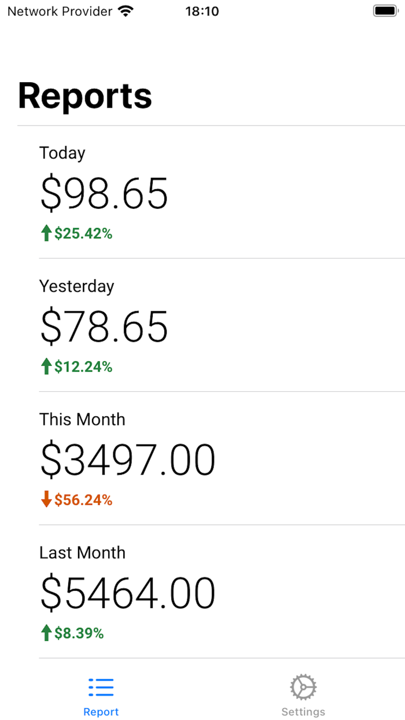Click the orange down arrow beside $56.24%
The image size is (405, 720).
click(x=46, y=499)
